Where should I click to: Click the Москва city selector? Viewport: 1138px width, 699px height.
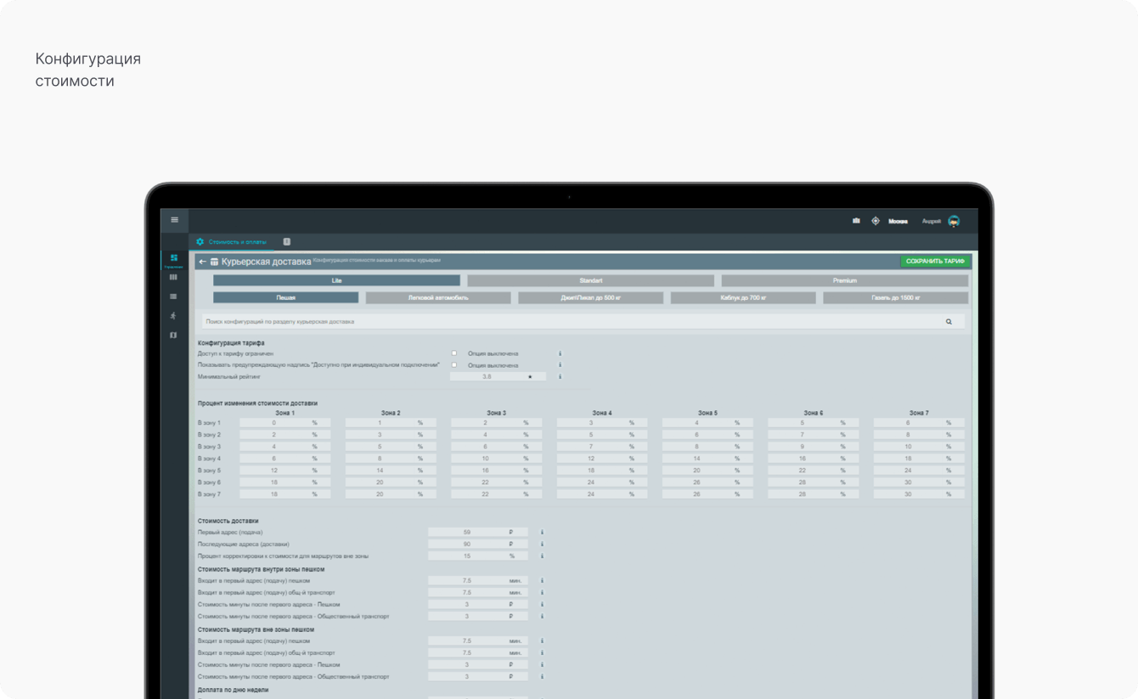pos(898,221)
